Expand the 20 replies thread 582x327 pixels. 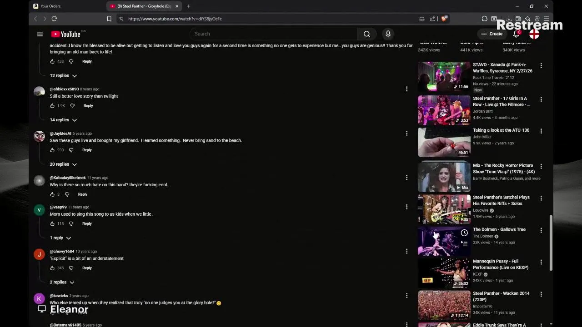coord(63,164)
